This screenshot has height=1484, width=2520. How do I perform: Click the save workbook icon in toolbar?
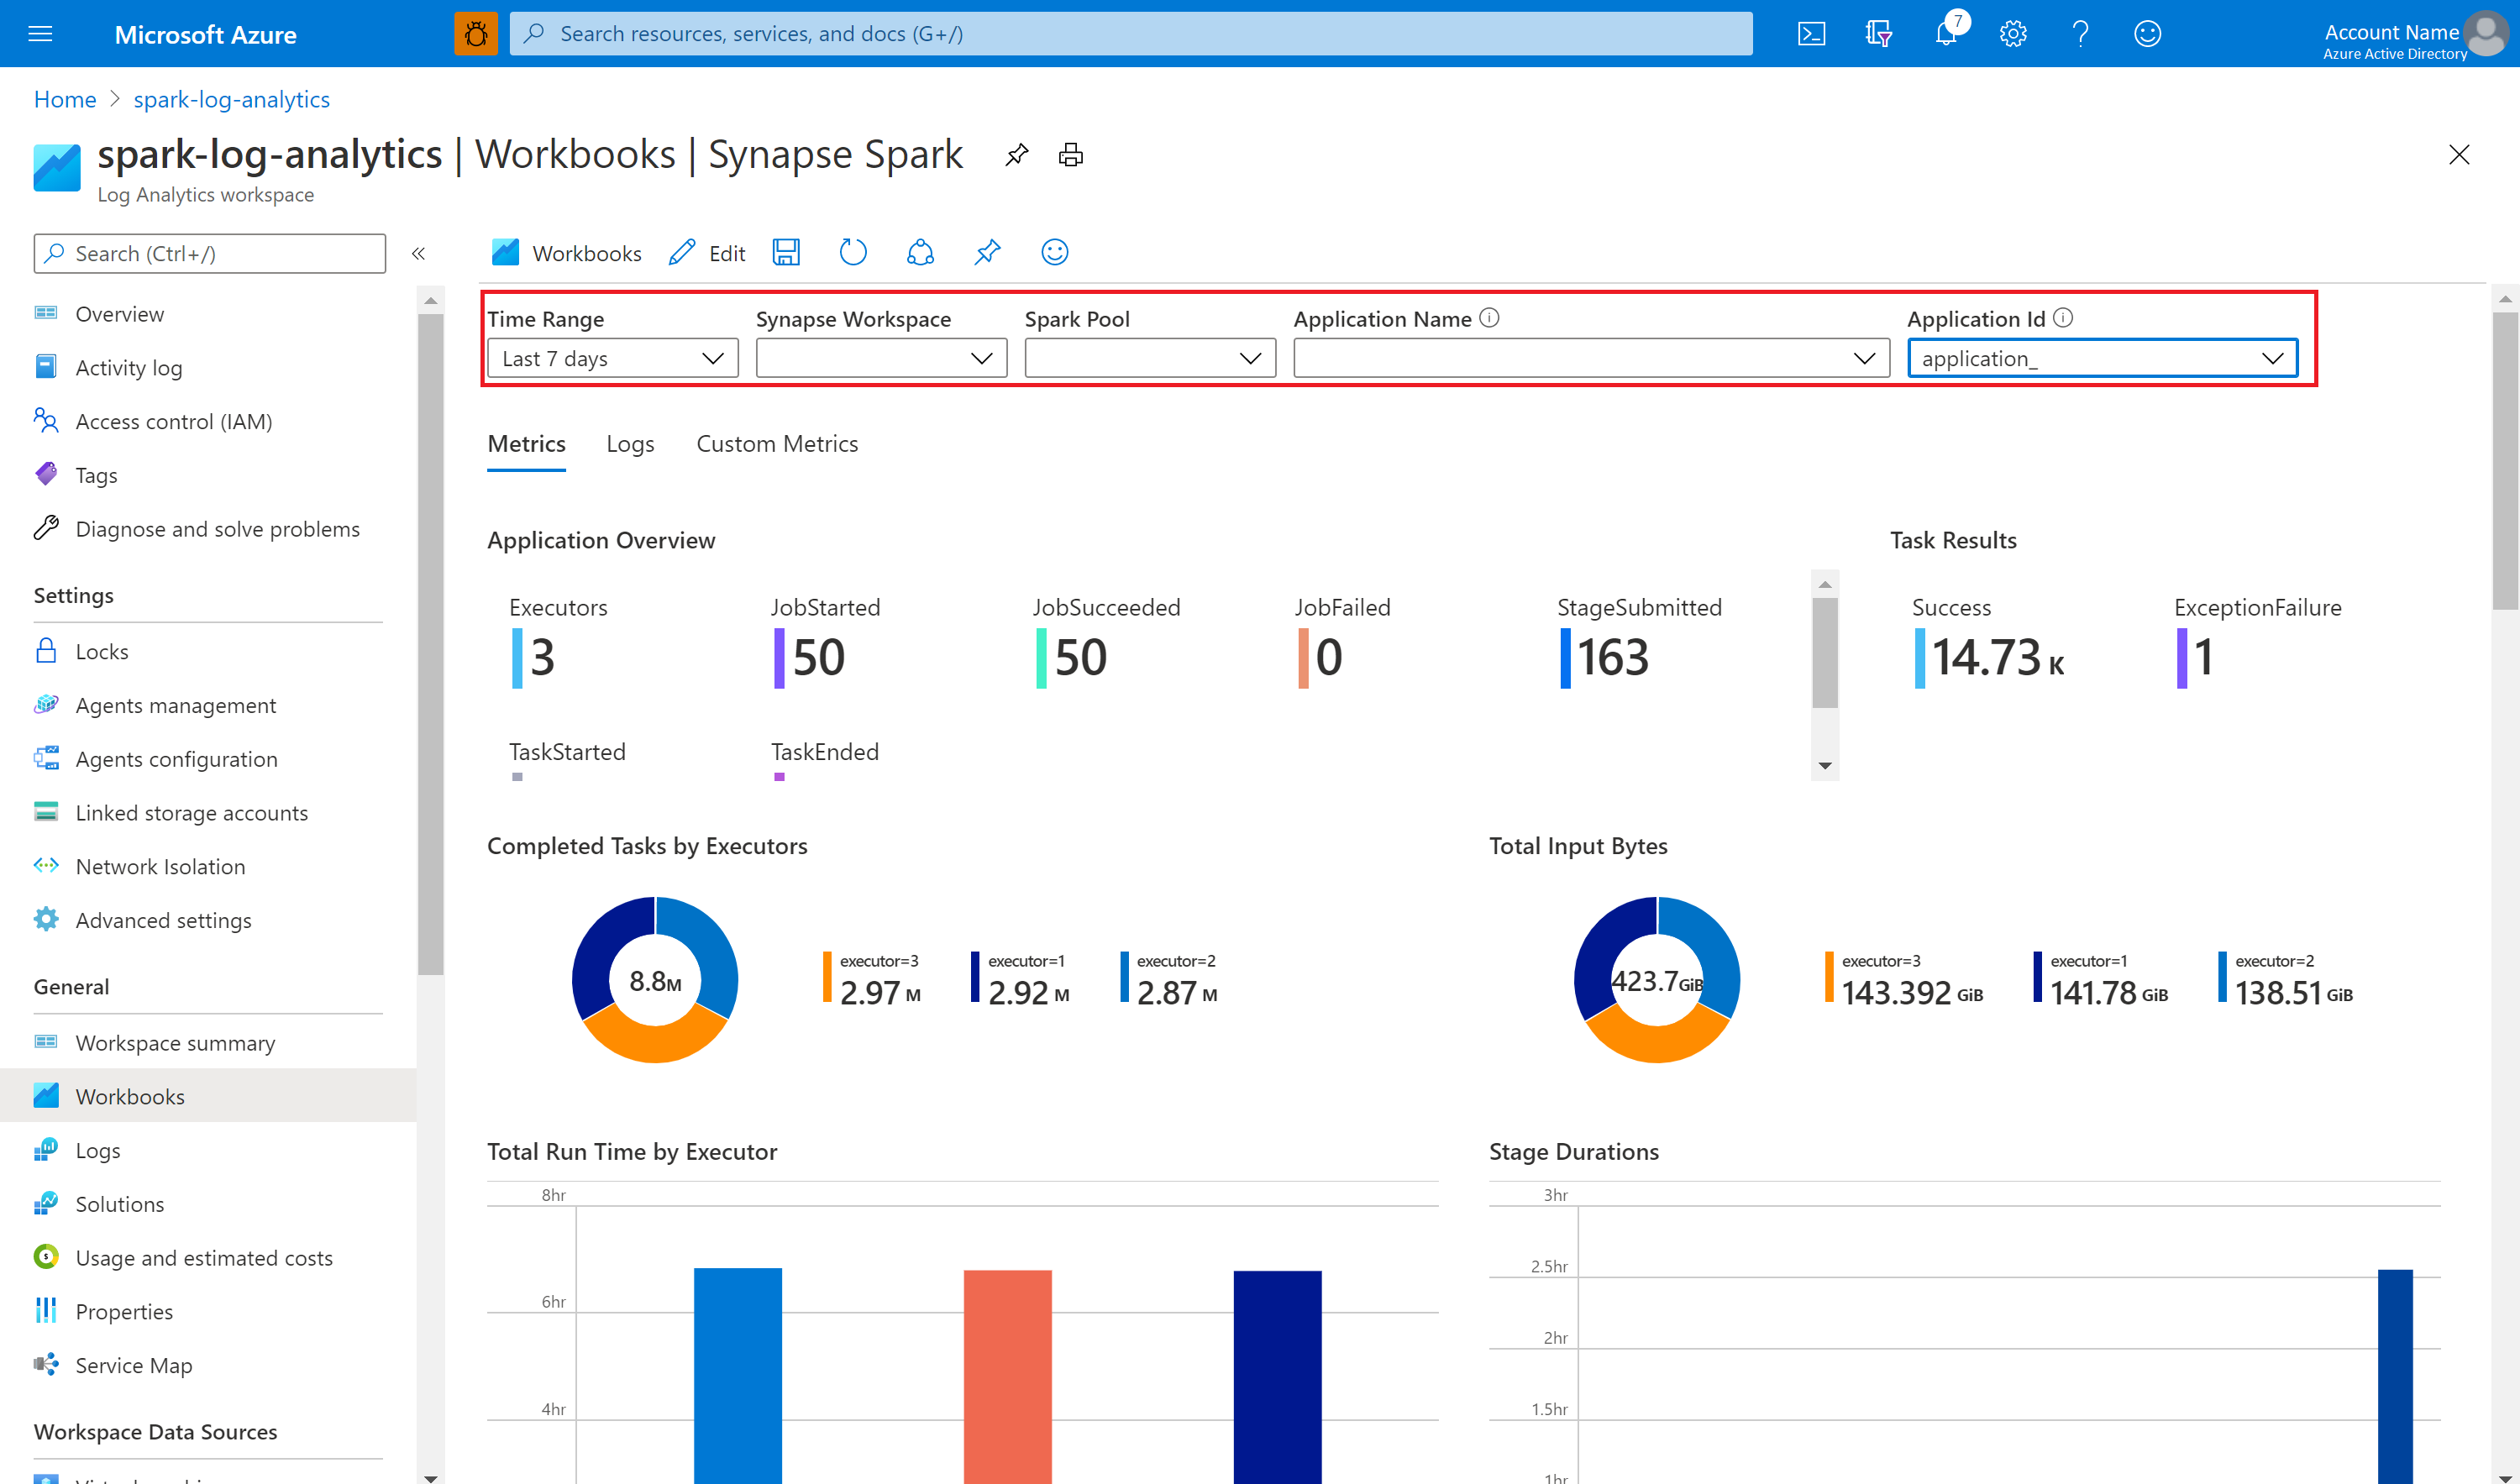click(788, 253)
